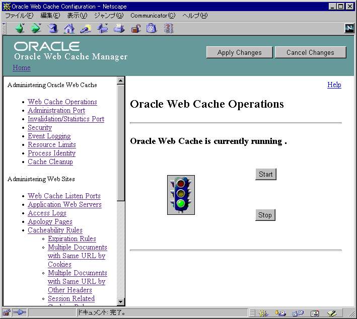Toggle the online/offline connection plug icon

pyautogui.click(x=19, y=312)
